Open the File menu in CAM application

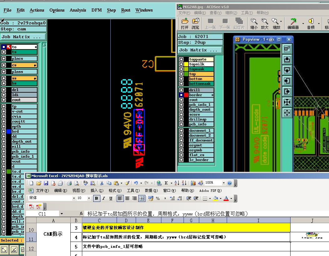pyautogui.click(x=7, y=10)
